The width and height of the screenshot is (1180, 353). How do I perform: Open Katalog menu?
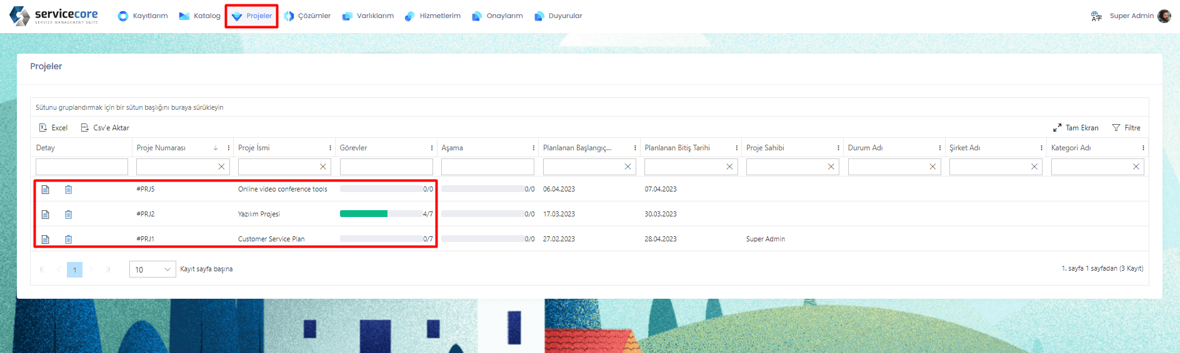[199, 16]
